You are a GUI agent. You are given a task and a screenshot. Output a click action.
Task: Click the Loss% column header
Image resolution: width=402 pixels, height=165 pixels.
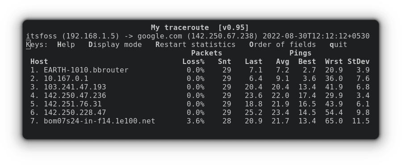(x=193, y=62)
